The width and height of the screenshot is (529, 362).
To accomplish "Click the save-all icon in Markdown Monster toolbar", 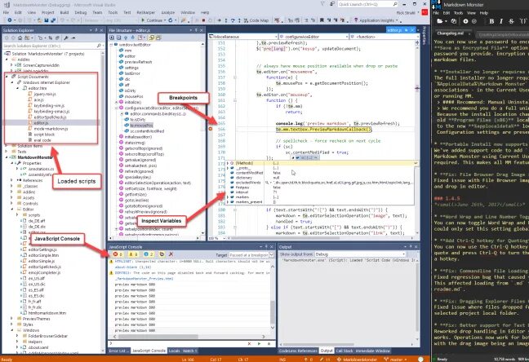I will 454,21.
